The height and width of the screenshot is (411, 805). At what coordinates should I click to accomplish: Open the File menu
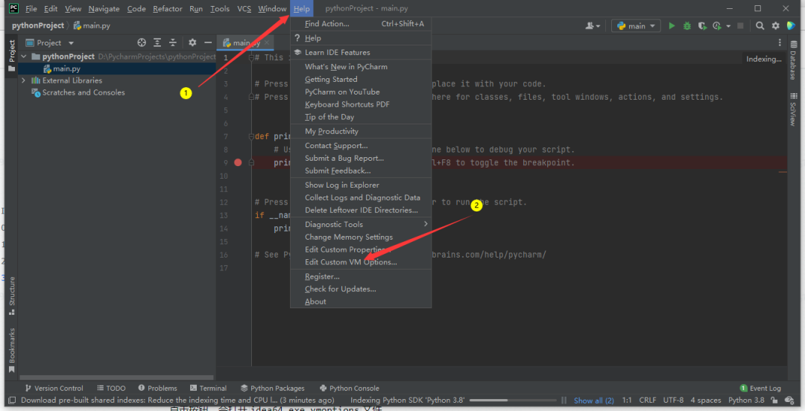[x=31, y=9]
